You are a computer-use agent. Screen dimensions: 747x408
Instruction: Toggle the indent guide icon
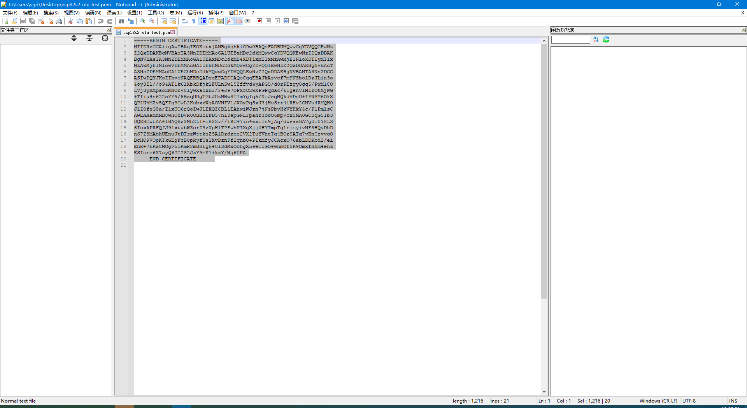[x=203, y=21]
